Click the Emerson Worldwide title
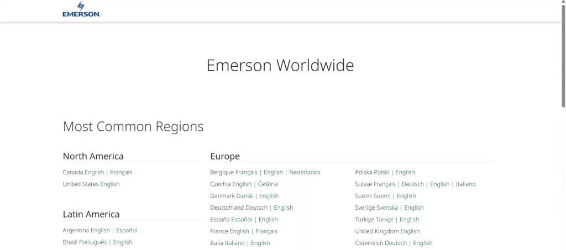The width and height of the screenshot is (566, 250). 280,65
